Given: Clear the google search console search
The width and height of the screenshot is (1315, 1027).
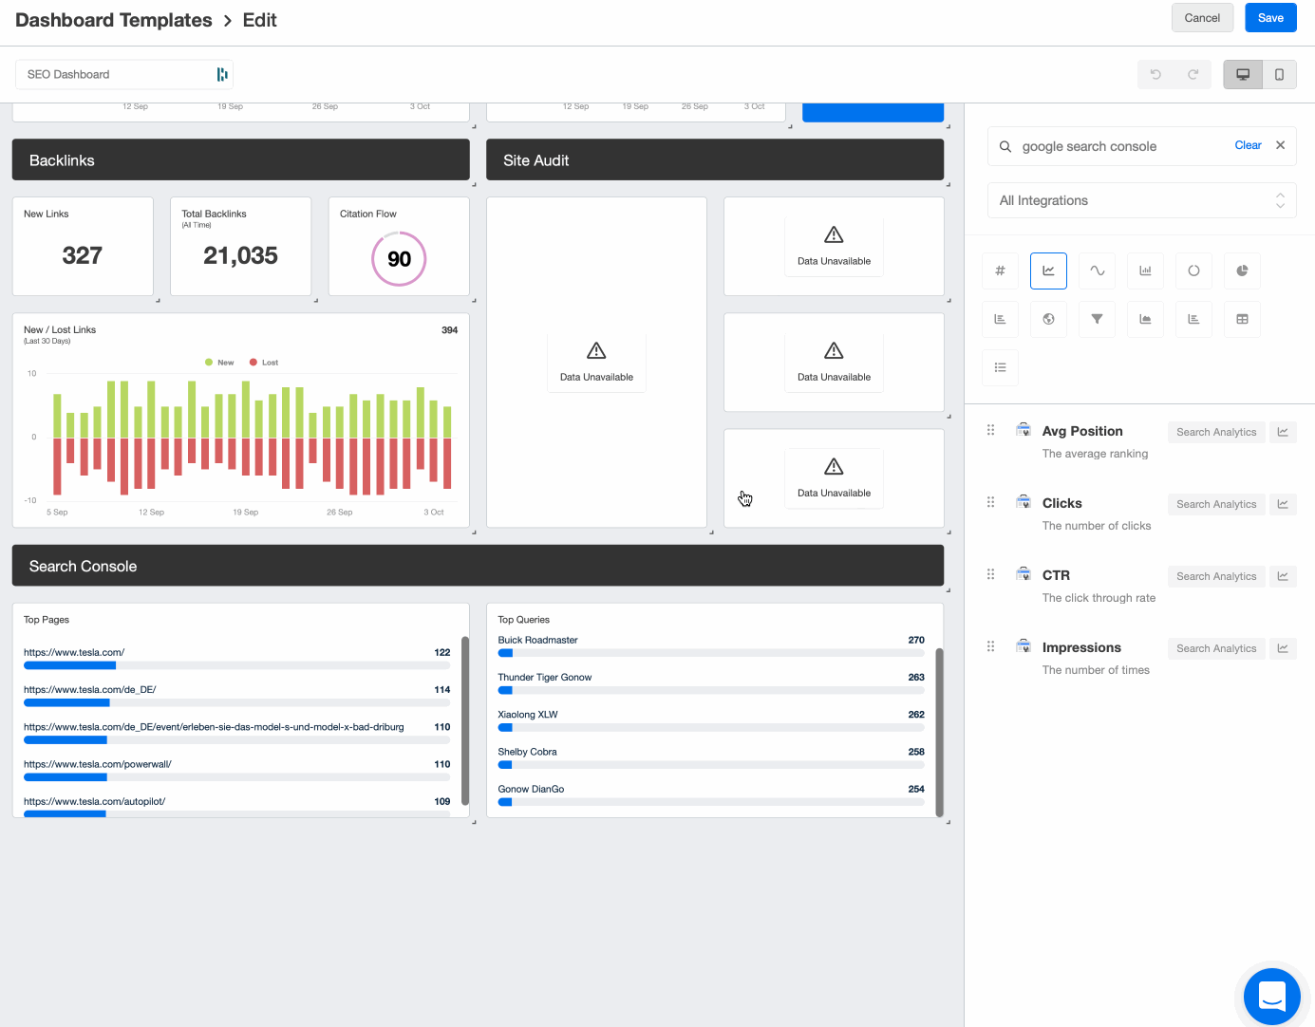Looking at the screenshot, I should pyautogui.click(x=1248, y=145).
